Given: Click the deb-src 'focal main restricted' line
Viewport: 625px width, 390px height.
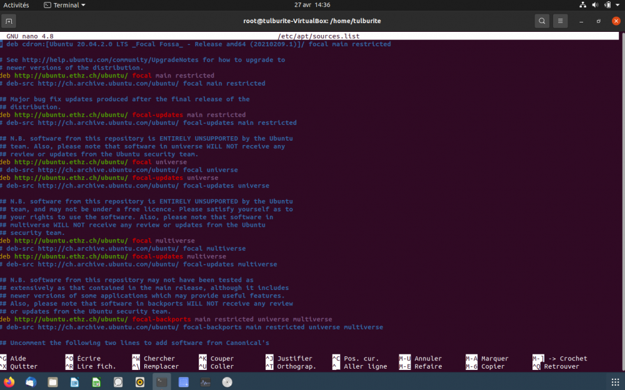Looking at the screenshot, I should click(132, 83).
